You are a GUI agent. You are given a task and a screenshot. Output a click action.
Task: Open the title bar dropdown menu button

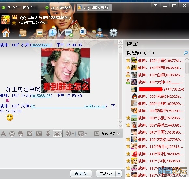coord(155,6)
